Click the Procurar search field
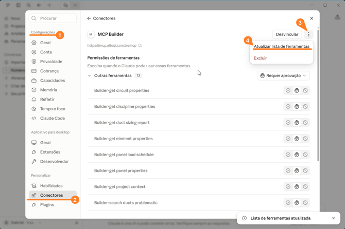 coord(53,18)
